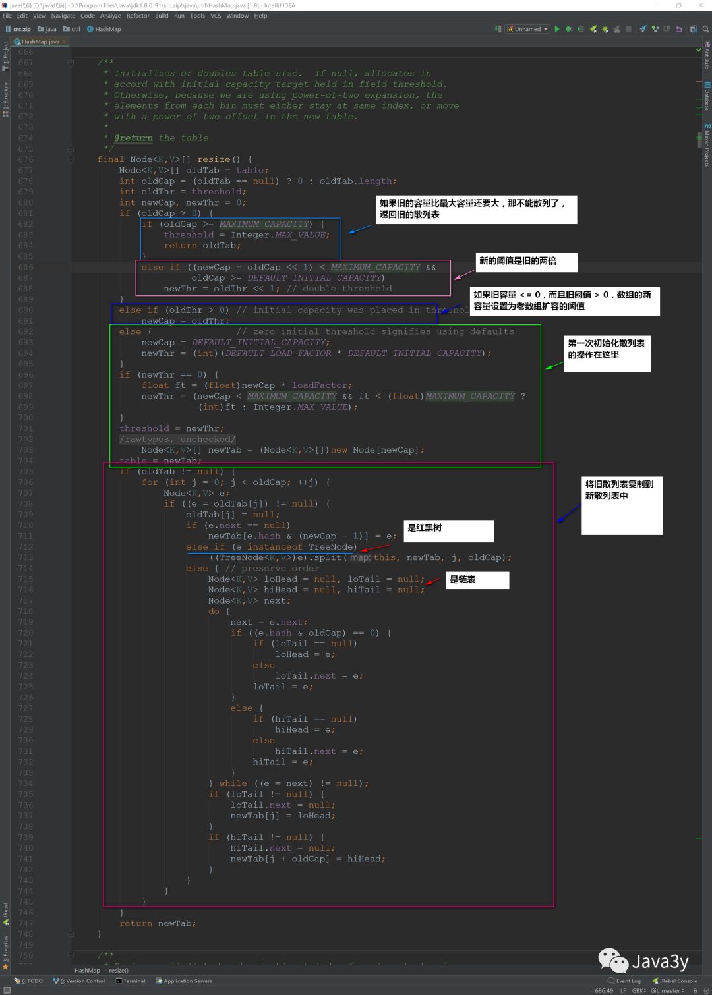The height and width of the screenshot is (995, 712).
Task: Click the util folder breadcrumb in navigation bar
Action: [72, 29]
